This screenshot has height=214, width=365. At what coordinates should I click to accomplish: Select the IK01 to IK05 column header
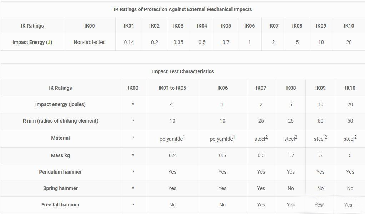172,88
